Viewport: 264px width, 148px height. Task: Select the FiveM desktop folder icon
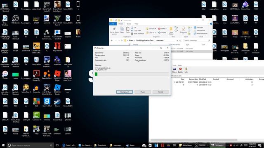pos(78,33)
